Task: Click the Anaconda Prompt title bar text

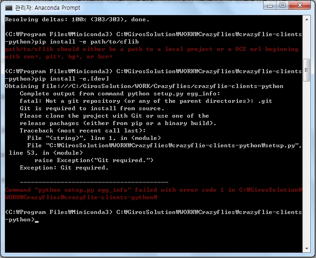Action: coord(50,7)
